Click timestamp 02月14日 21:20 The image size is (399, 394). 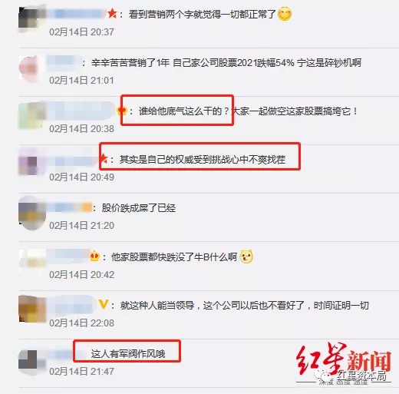81,226
